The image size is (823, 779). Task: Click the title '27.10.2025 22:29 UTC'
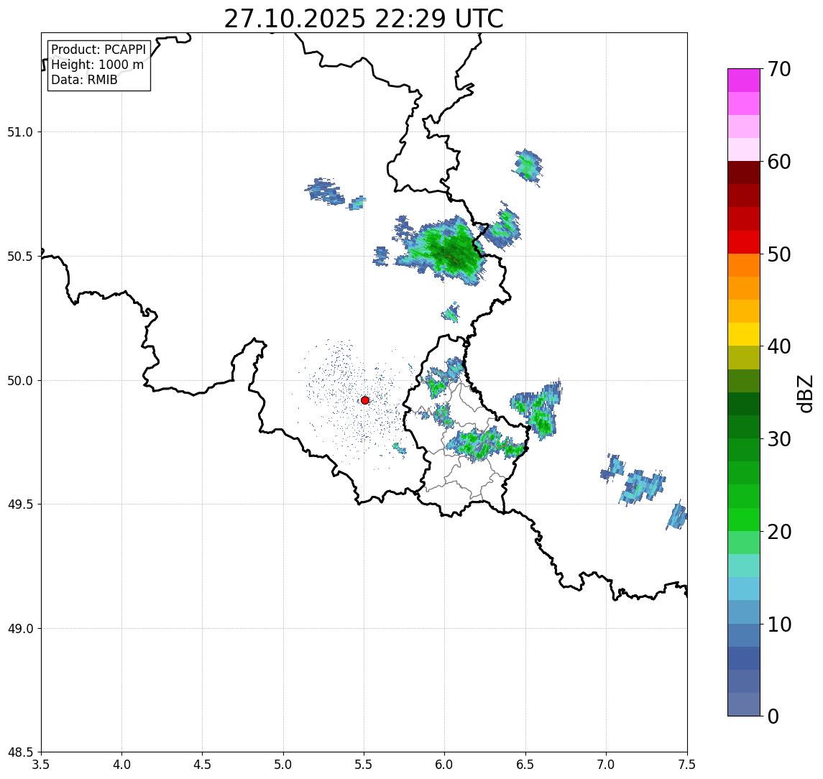tap(364, 19)
